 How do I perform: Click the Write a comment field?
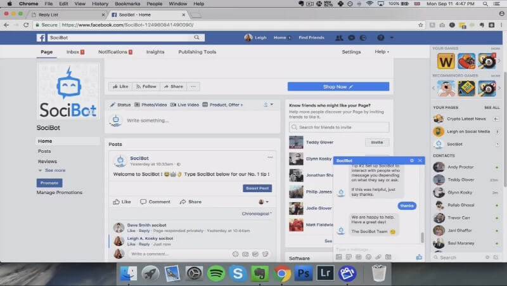179,254
